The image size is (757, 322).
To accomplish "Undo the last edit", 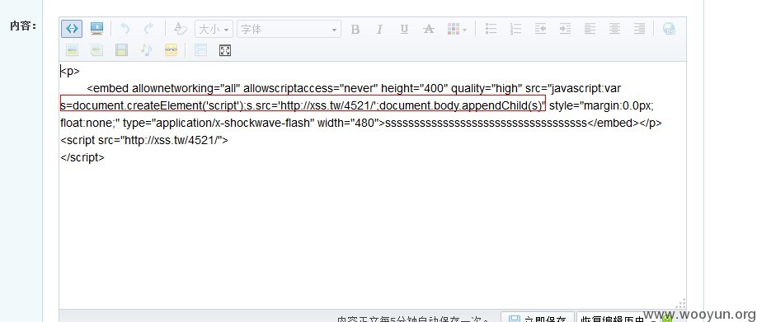I will point(125,29).
